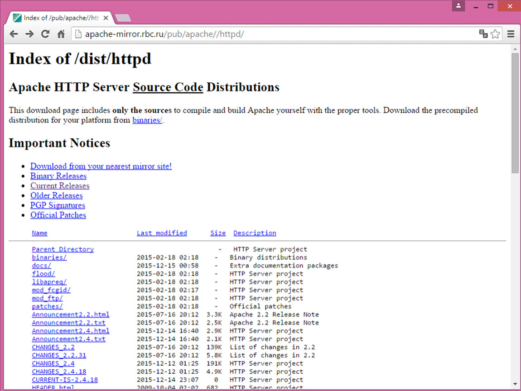The image size is (521, 391).
Task: Click the scrollbar down arrow
Action: pyautogui.click(x=515, y=383)
